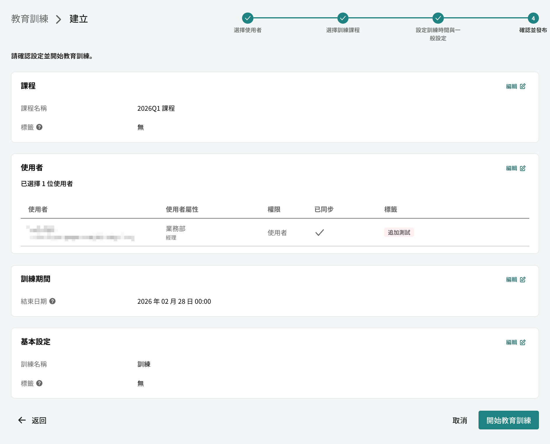Click 無 tag value in 課程 card

coord(141,127)
